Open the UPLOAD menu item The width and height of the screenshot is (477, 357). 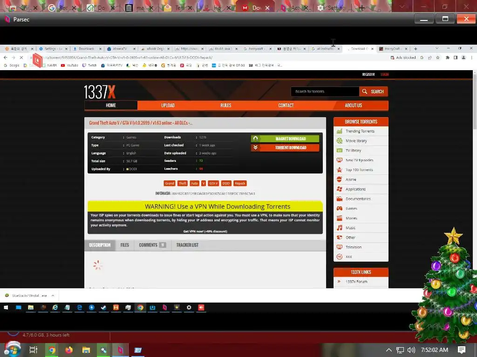click(168, 106)
